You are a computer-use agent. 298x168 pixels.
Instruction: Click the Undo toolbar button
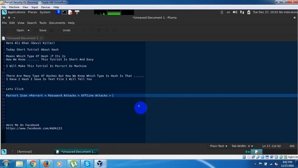[67, 30]
